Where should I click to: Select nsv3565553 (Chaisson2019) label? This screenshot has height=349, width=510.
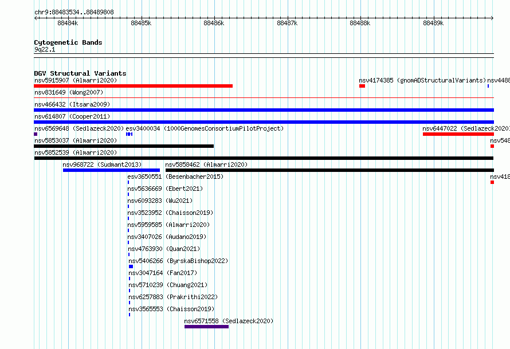pos(171,309)
